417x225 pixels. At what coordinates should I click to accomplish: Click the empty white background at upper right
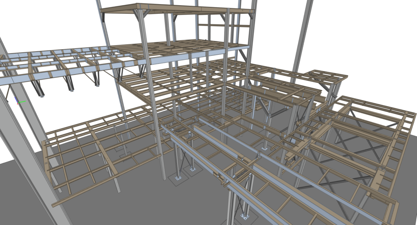tap(367, 33)
